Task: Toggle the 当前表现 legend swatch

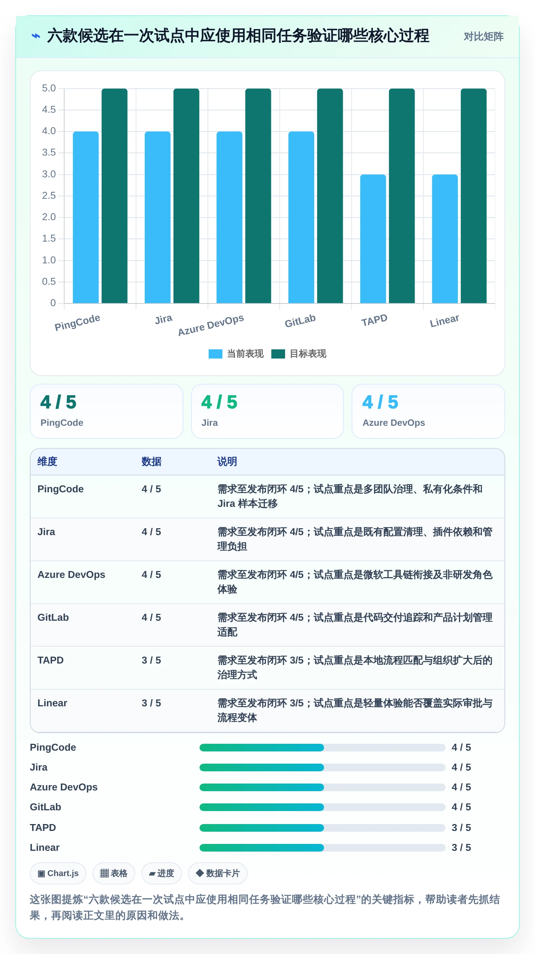Action: coord(215,354)
